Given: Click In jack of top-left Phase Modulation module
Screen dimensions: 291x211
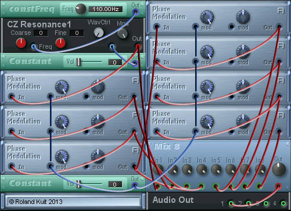Looking at the screenshot, I should (12, 96).
